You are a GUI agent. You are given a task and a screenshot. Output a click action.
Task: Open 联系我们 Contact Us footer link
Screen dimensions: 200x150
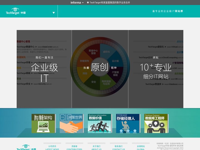pyautogui.click(x=119, y=147)
